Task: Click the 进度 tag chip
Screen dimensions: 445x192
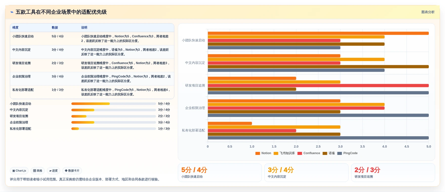Action: click(x=53, y=171)
